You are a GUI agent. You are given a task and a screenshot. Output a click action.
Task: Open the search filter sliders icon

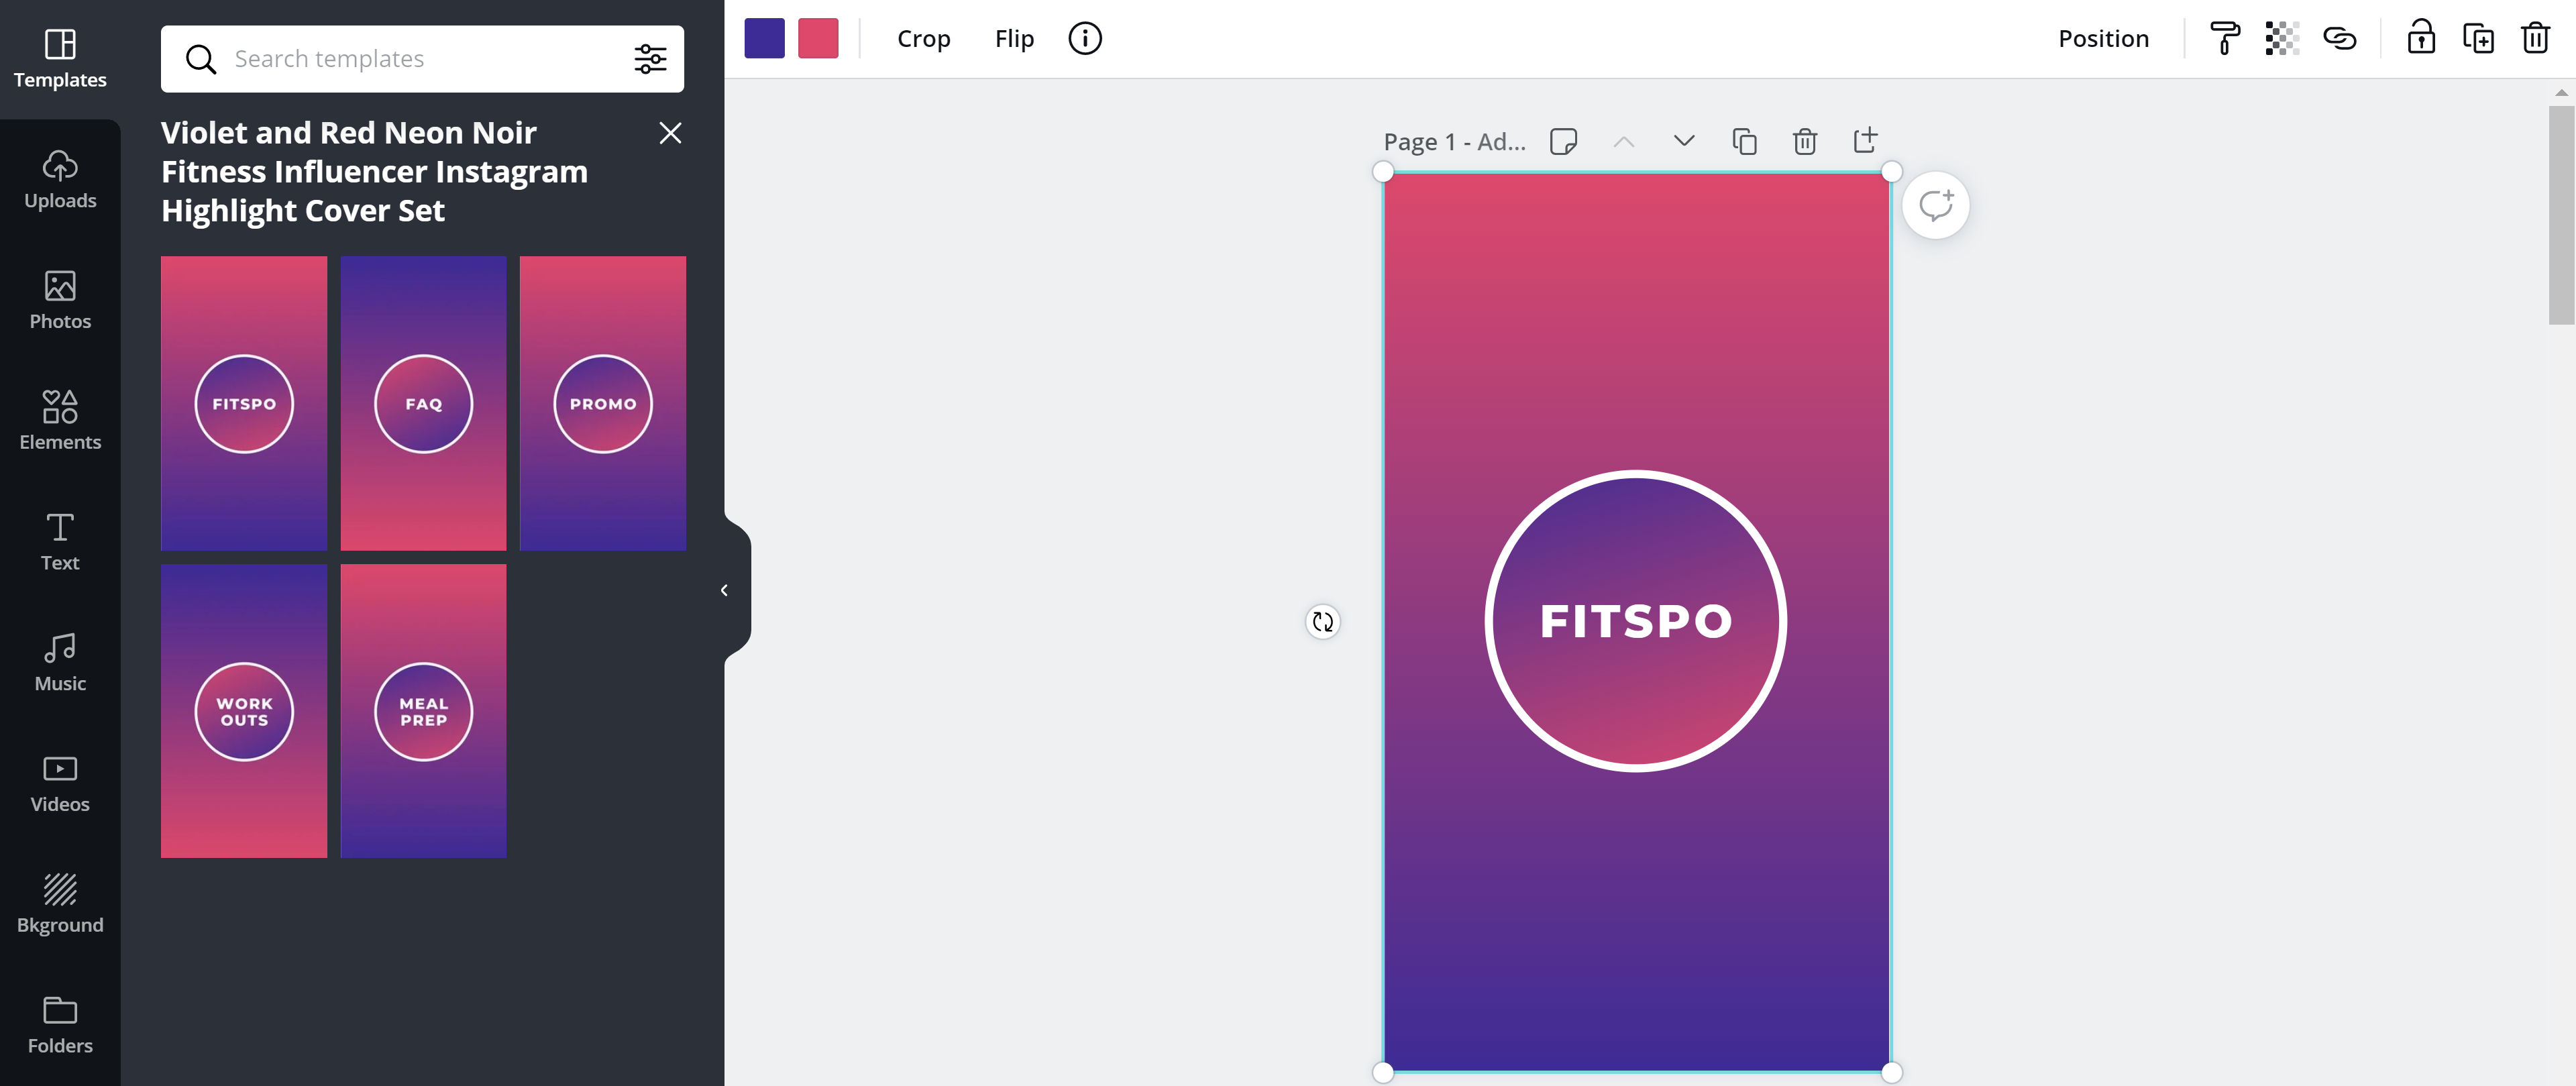pyautogui.click(x=650, y=59)
